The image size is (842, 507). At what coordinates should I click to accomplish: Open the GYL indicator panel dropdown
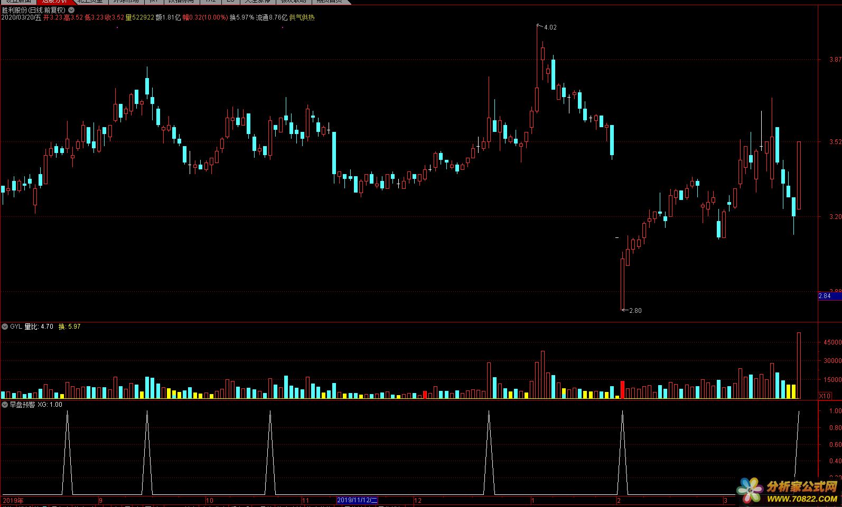tap(5, 327)
